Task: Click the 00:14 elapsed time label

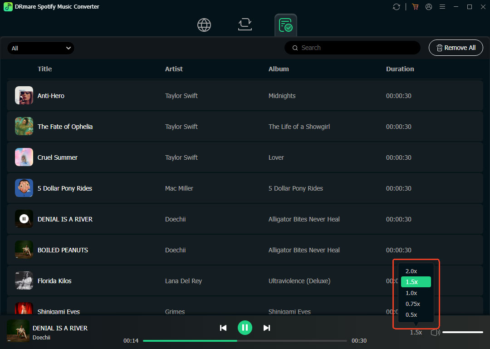Action: click(131, 340)
